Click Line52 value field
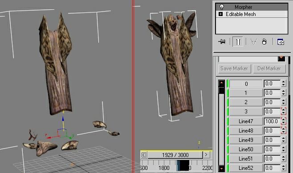This screenshot has height=173, width=293. (272, 168)
